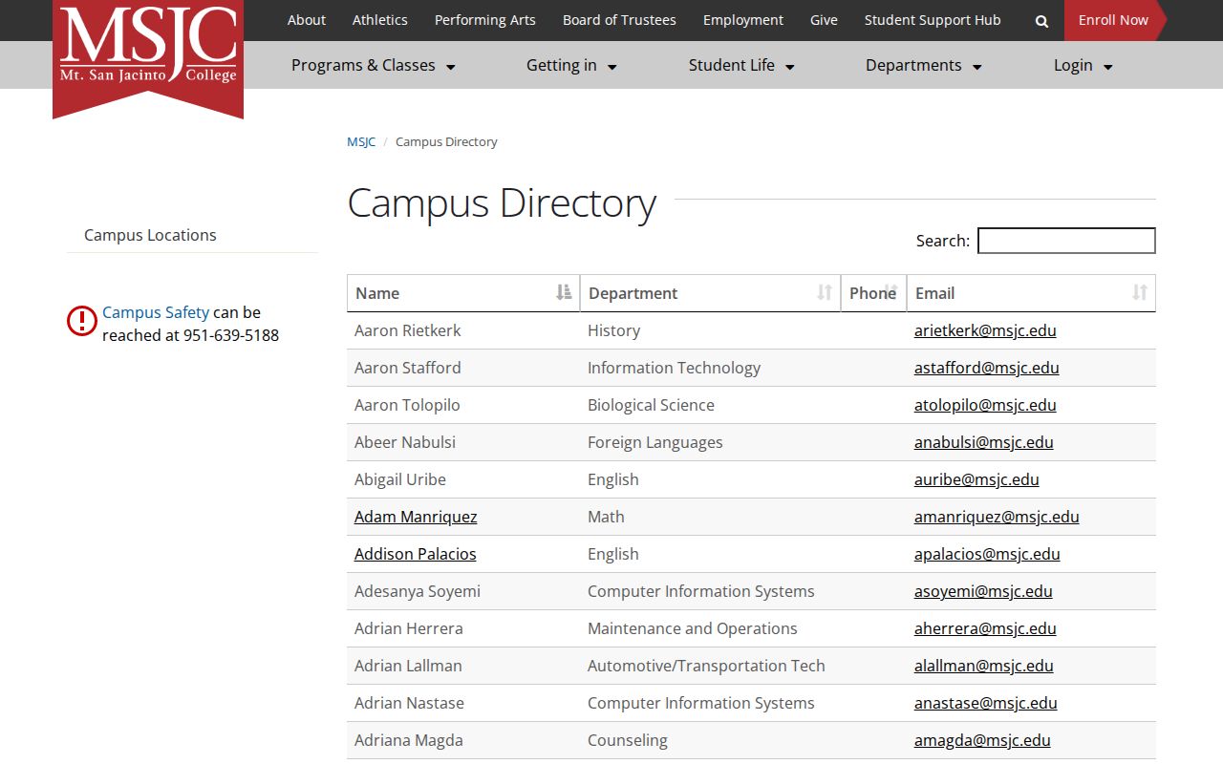Email astafford@msjc.edu

click(x=987, y=368)
